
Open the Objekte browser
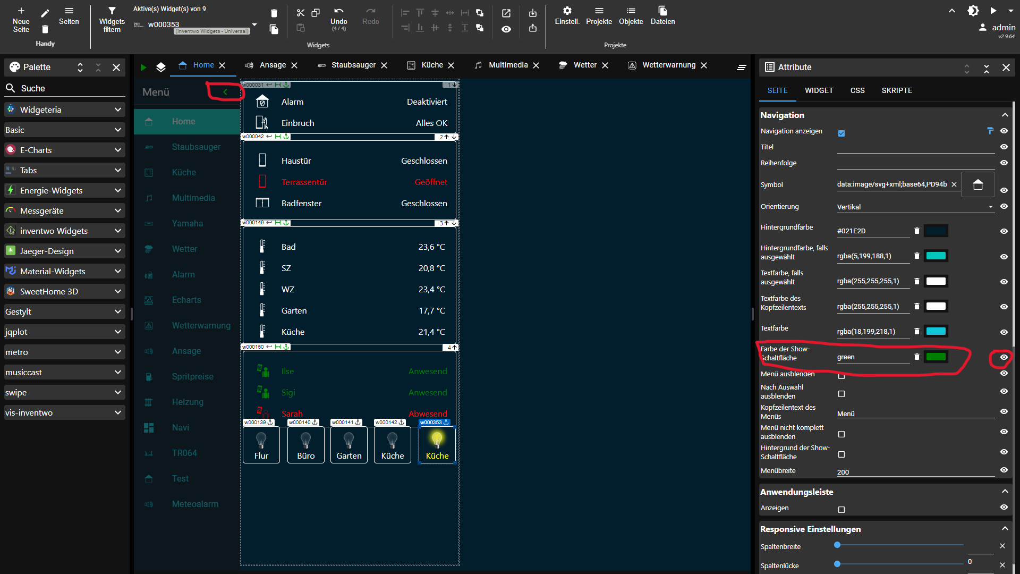click(631, 16)
